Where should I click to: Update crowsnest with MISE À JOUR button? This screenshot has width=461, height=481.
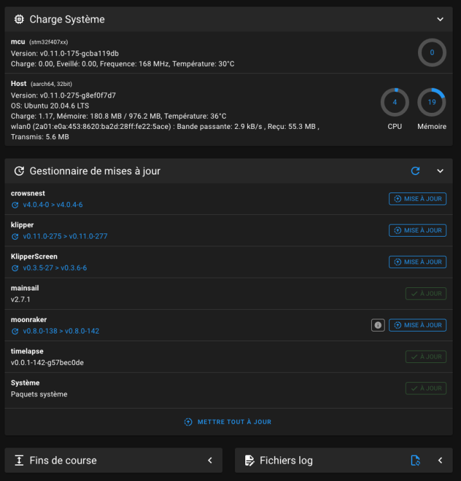pyautogui.click(x=417, y=199)
